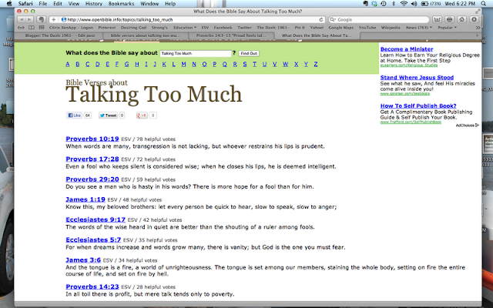The height and width of the screenshot is (308, 493).
Task: Open the Pinterest bookmark
Action: tap(107, 28)
